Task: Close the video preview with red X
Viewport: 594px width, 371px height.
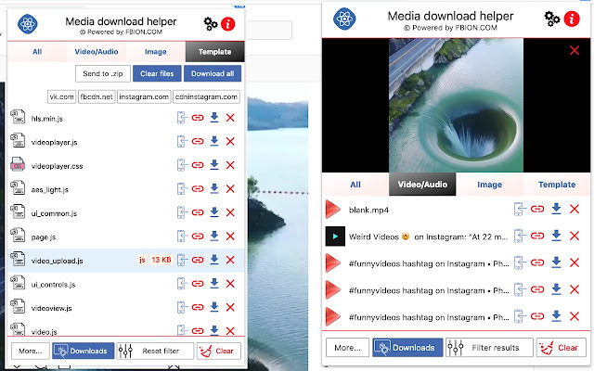Action: click(x=575, y=50)
